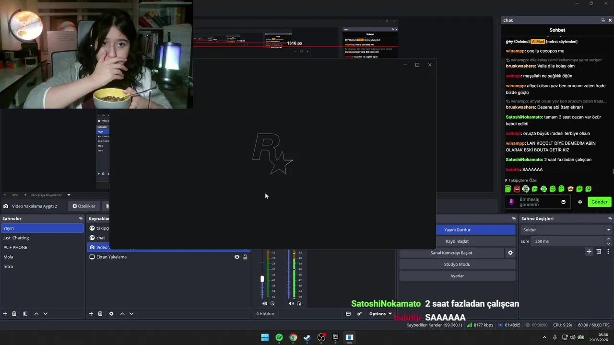Move scene up with the Sahneler up arrow

36,314
